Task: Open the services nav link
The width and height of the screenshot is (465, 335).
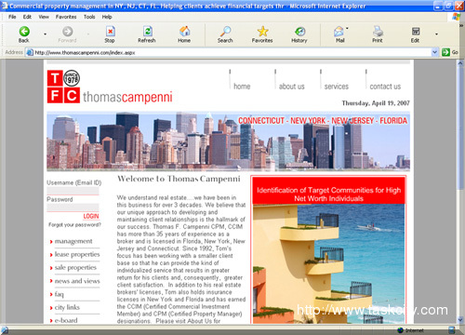Action: pyautogui.click(x=337, y=87)
